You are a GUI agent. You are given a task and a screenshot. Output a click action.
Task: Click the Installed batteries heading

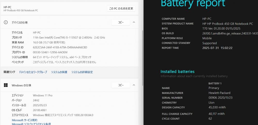point(178,72)
